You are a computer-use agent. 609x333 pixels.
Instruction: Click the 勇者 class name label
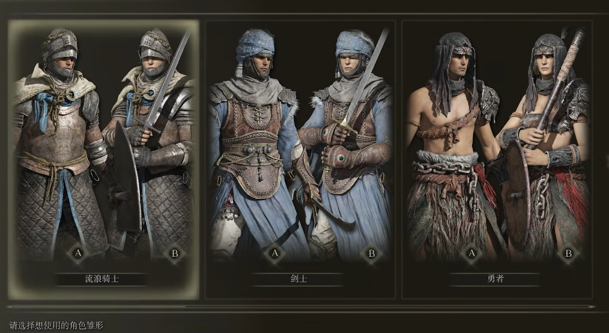click(495, 278)
